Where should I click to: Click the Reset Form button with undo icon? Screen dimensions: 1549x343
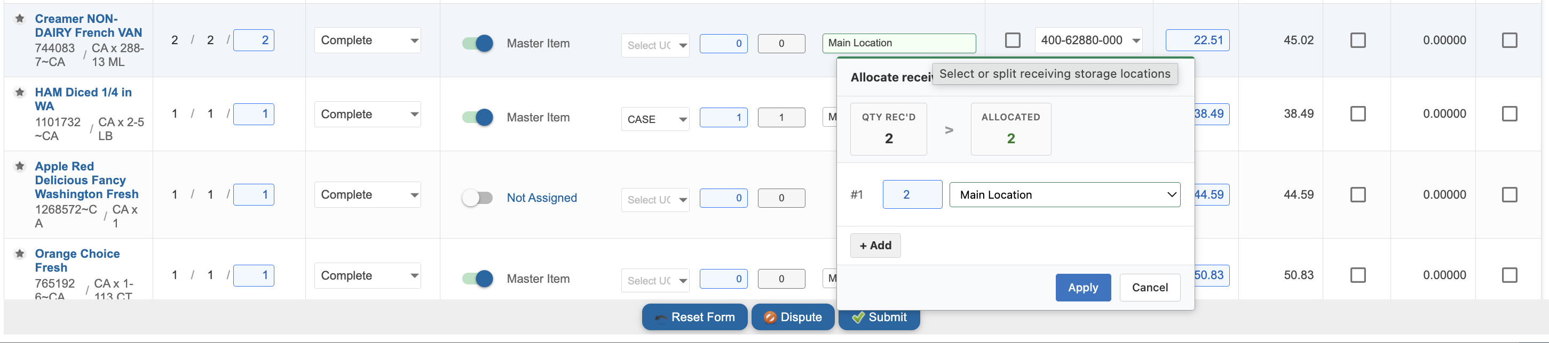point(694,316)
